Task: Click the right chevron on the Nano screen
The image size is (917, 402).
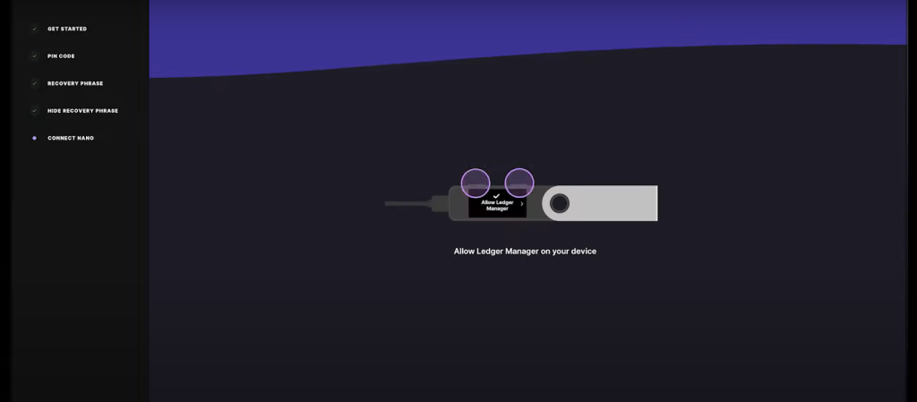Action: [522, 204]
